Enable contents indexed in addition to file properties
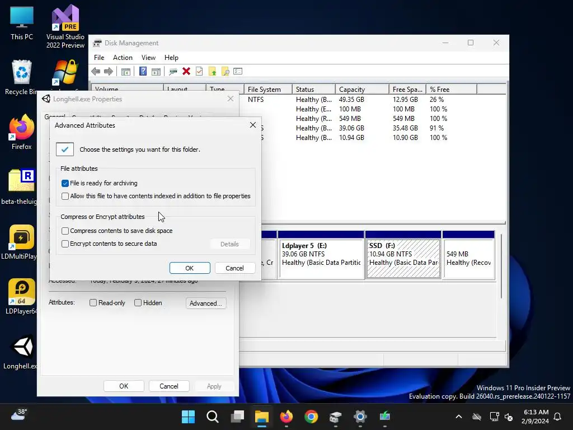Image resolution: width=573 pixels, height=430 pixels. tap(65, 197)
